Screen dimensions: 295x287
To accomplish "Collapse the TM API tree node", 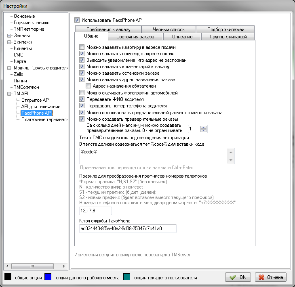I will pos(9,94).
